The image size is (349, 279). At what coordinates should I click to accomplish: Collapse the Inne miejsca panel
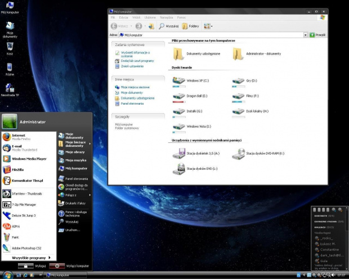(x=138, y=79)
